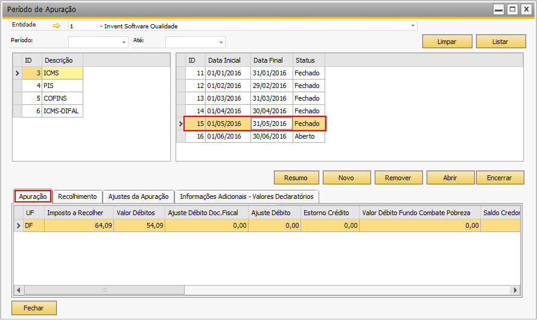This screenshot has height=320, width=537.
Task: Select period starting 01/02/2016
Action: point(255,86)
